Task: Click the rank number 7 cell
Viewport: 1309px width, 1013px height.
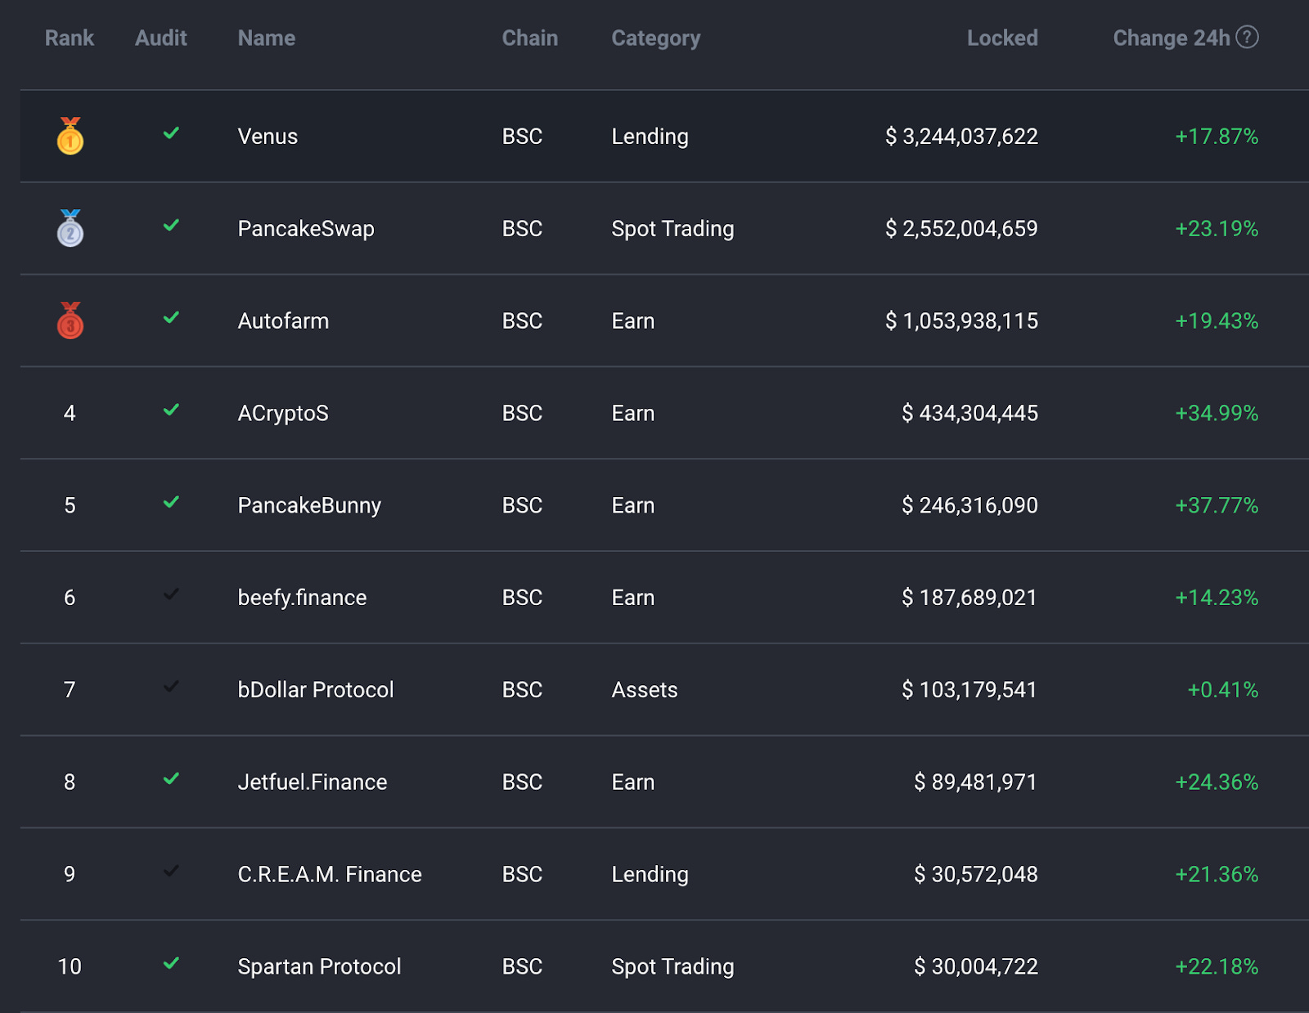Action: (x=70, y=690)
